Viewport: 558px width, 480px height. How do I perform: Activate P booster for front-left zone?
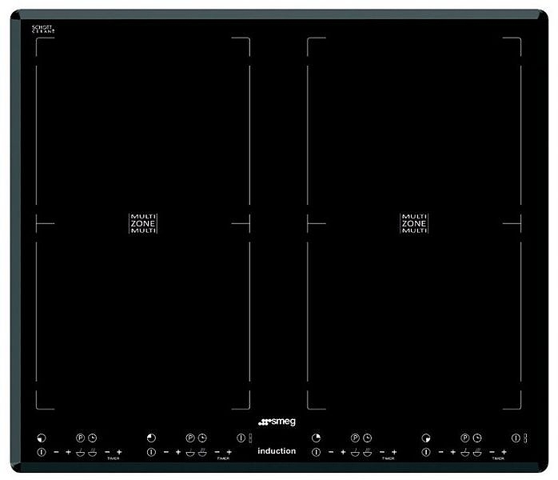tap(81, 438)
